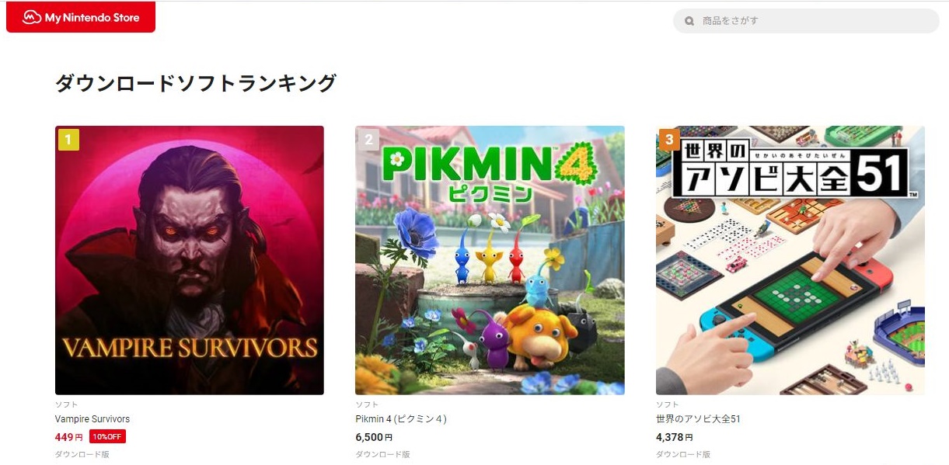This screenshot has width=949, height=465.
Task: Click ダウンロード版 label under Pikmin 4
Action: click(382, 454)
